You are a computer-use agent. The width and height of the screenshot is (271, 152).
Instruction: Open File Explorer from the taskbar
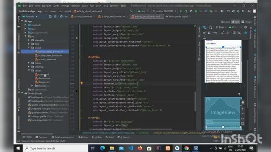[x=112, y=148]
